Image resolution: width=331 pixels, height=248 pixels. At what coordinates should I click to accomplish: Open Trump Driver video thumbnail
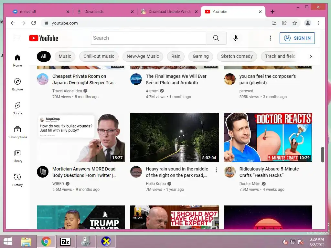click(x=81, y=217)
